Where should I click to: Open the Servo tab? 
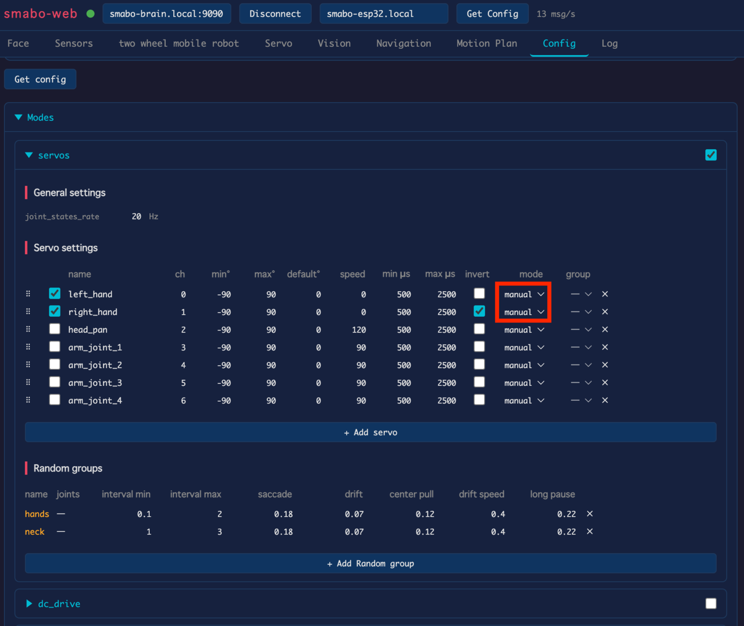(x=278, y=44)
